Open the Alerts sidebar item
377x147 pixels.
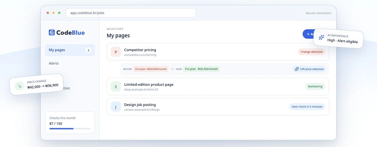click(x=54, y=63)
